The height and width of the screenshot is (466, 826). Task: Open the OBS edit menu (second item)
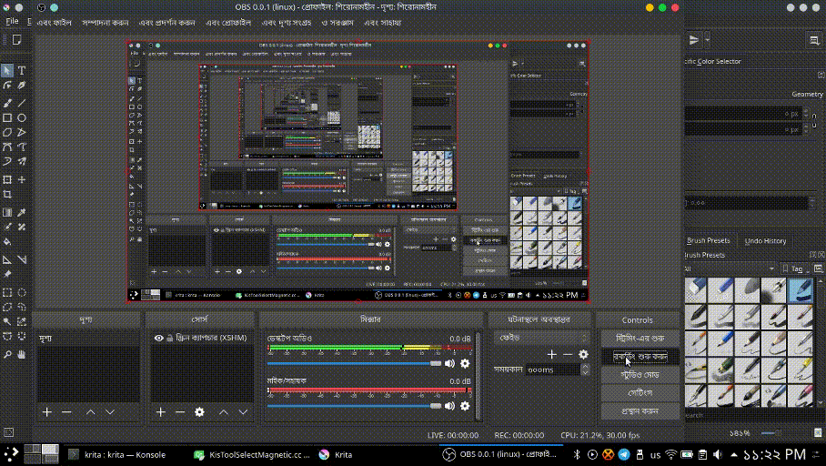pyautogui.click(x=106, y=23)
